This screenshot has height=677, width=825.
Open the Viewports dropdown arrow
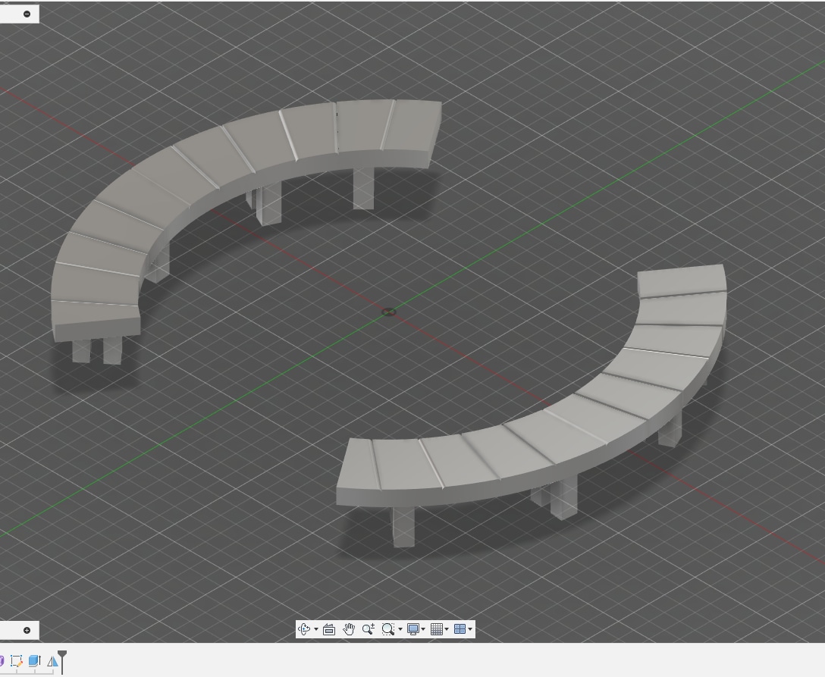pos(470,629)
